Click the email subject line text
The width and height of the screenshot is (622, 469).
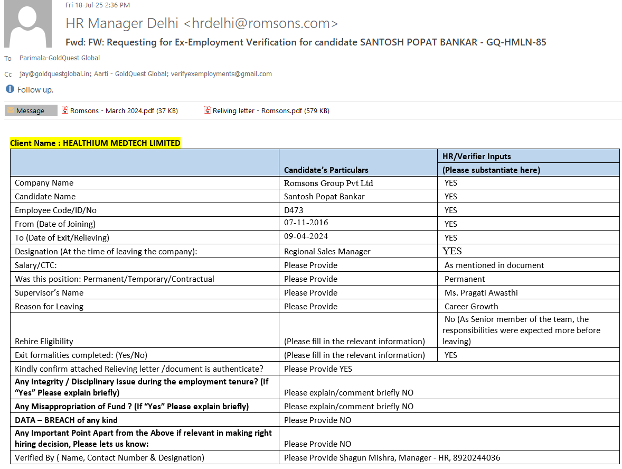point(306,42)
